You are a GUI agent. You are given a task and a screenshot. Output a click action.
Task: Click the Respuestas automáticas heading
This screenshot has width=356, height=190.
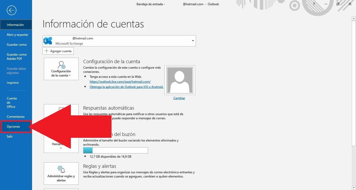[x=109, y=108]
